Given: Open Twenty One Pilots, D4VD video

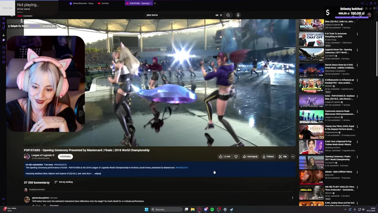Looking at the screenshot, I should tap(312, 132).
